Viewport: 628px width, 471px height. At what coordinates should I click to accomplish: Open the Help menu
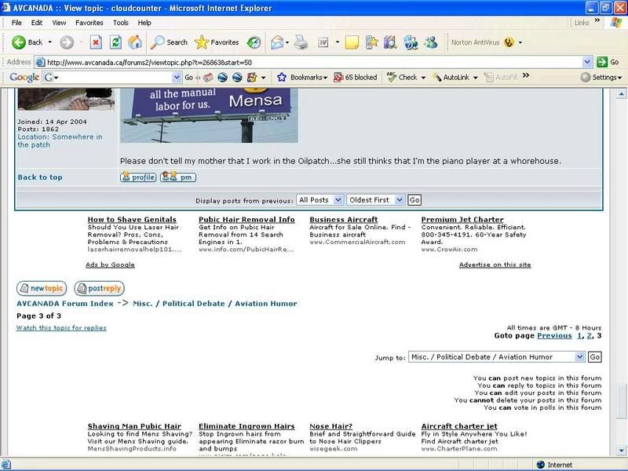coord(144,23)
